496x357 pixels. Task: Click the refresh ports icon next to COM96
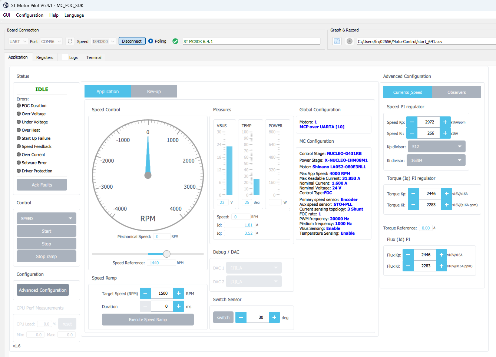pos(70,41)
